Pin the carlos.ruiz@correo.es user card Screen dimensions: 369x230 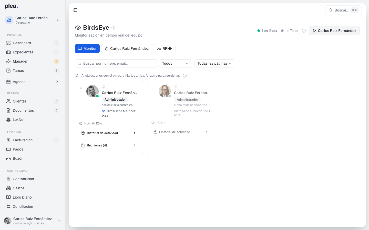pos(104,87)
